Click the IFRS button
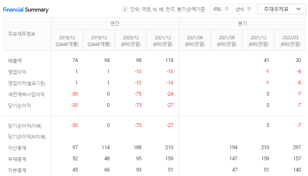The height and width of the screenshot is (176, 308). [x=221, y=9]
